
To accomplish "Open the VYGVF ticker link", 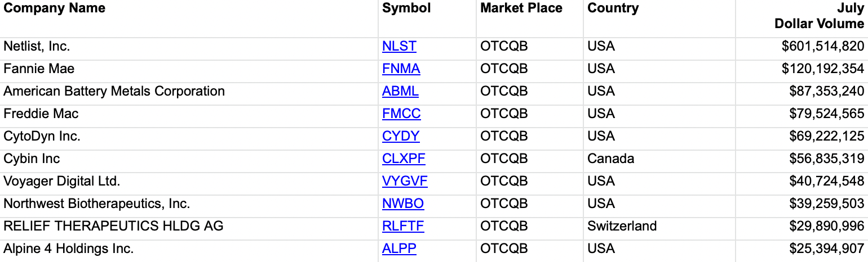I will pos(405,182).
